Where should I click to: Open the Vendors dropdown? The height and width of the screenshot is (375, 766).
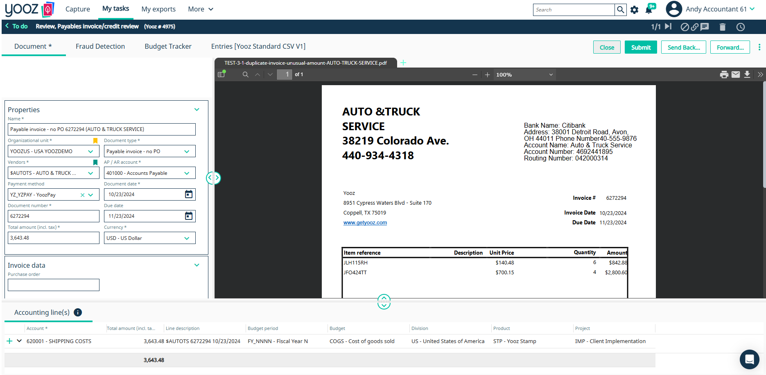pyautogui.click(x=90, y=173)
